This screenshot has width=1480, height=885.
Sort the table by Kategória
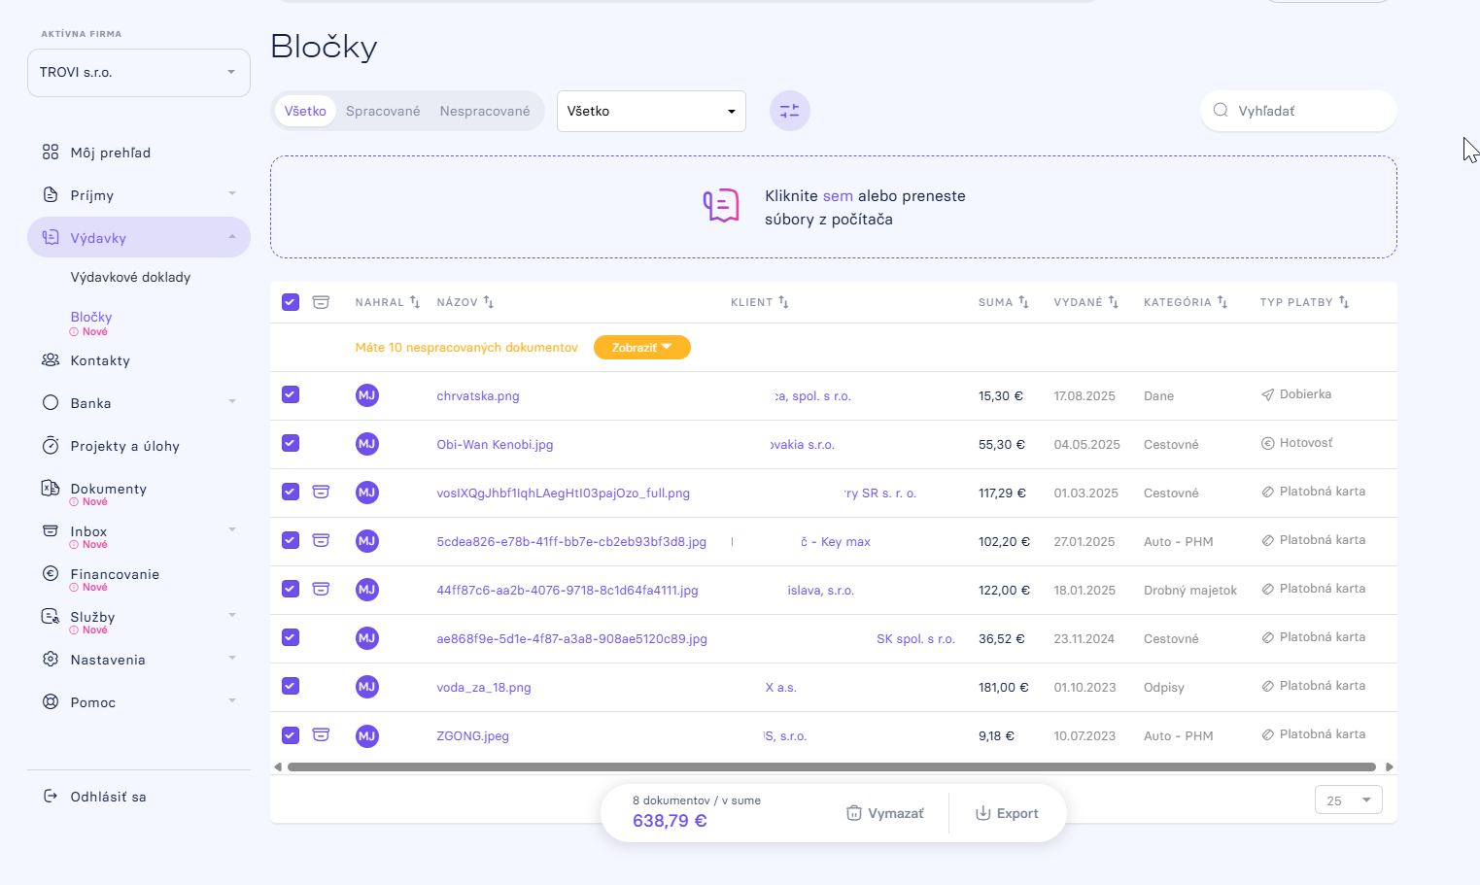1222,302
